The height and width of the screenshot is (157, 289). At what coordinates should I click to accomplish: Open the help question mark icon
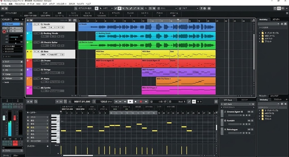201,8
